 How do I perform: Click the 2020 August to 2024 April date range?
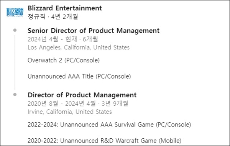point(62,103)
